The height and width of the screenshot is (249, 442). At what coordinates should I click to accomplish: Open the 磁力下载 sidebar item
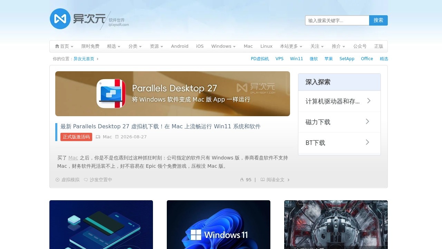(339, 122)
